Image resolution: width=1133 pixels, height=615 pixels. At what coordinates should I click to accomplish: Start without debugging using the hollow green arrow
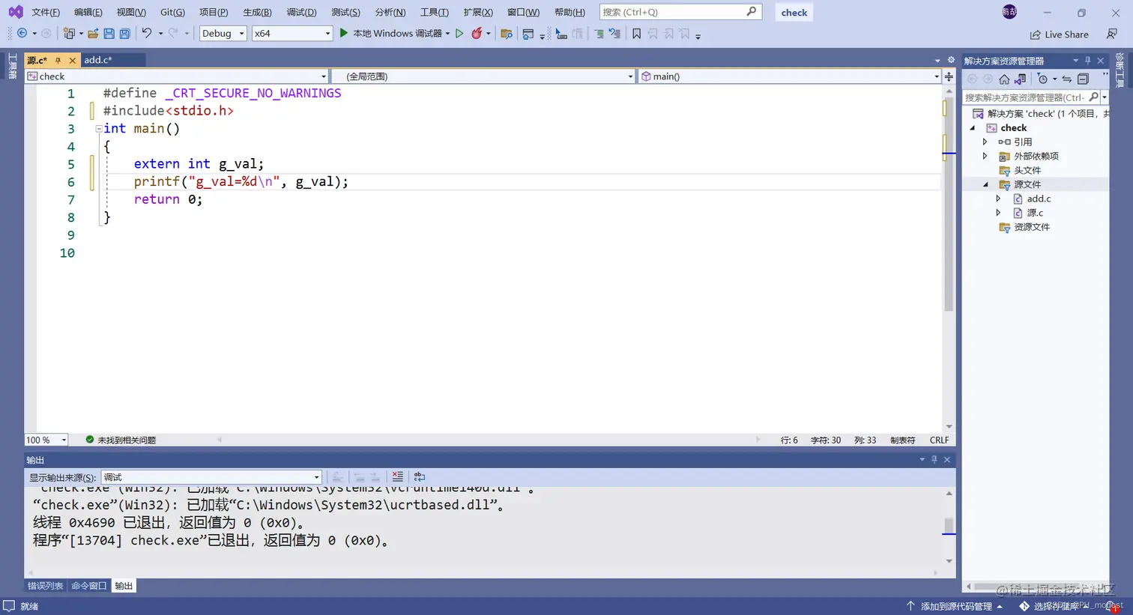click(x=459, y=34)
